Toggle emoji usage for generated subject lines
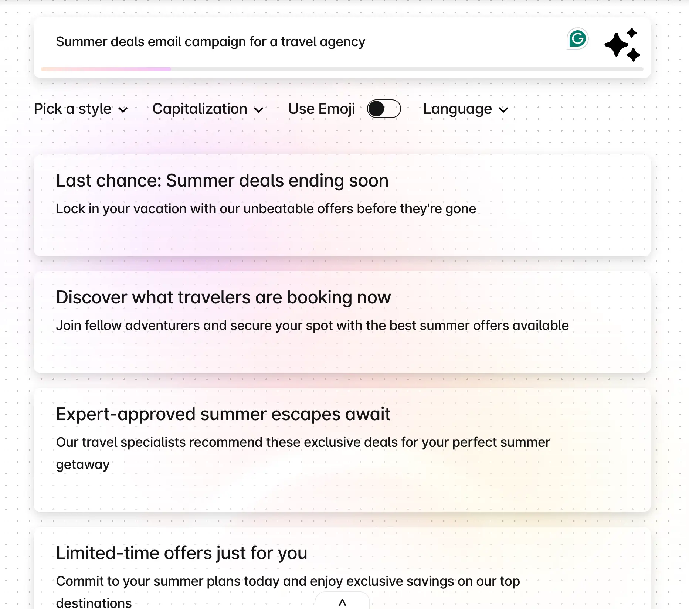Screen dimensions: 689x609 click(x=384, y=108)
